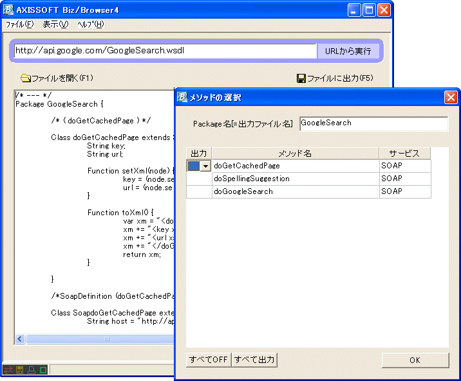The height and width of the screenshot is (381, 461).
Task: Expand output dropdown arrow for doGetCachedPage
Action: (x=205, y=166)
